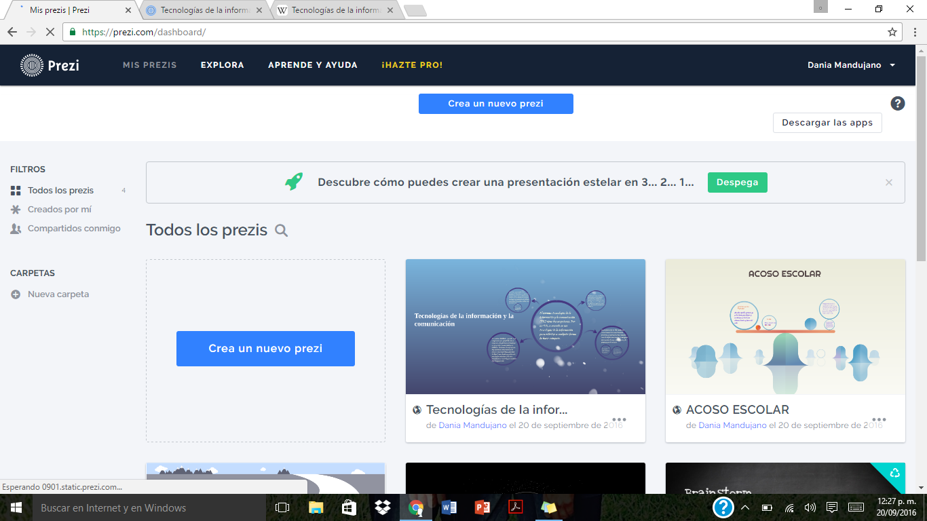Click the rocket icon in the banner
927x521 pixels.
(294, 182)
